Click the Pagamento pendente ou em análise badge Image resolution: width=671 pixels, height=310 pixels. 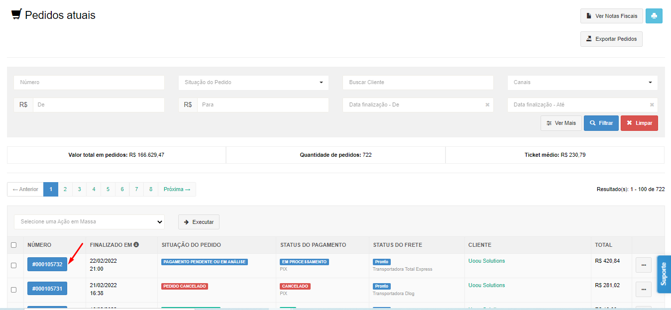[x=205, y=262]
